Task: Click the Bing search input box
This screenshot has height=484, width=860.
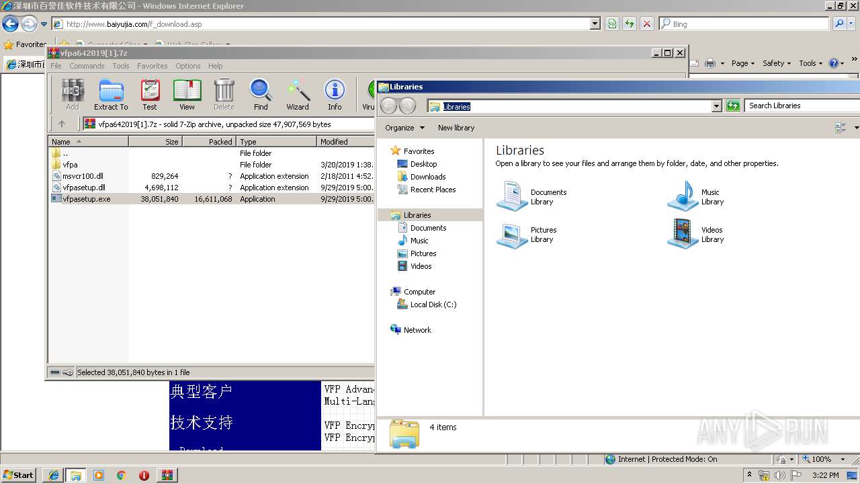Action: [743, 24]
